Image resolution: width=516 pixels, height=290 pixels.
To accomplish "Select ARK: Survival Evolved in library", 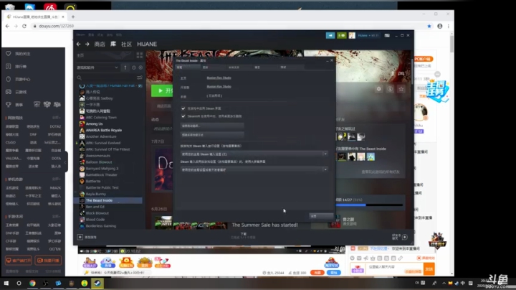I will (x=103, y=143).
